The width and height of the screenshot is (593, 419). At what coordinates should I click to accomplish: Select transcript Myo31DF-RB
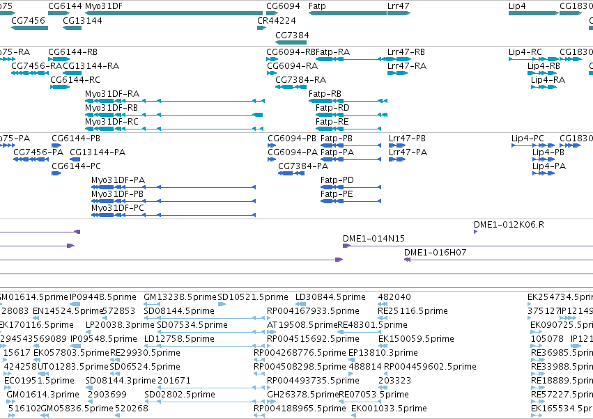click(174, 115)
